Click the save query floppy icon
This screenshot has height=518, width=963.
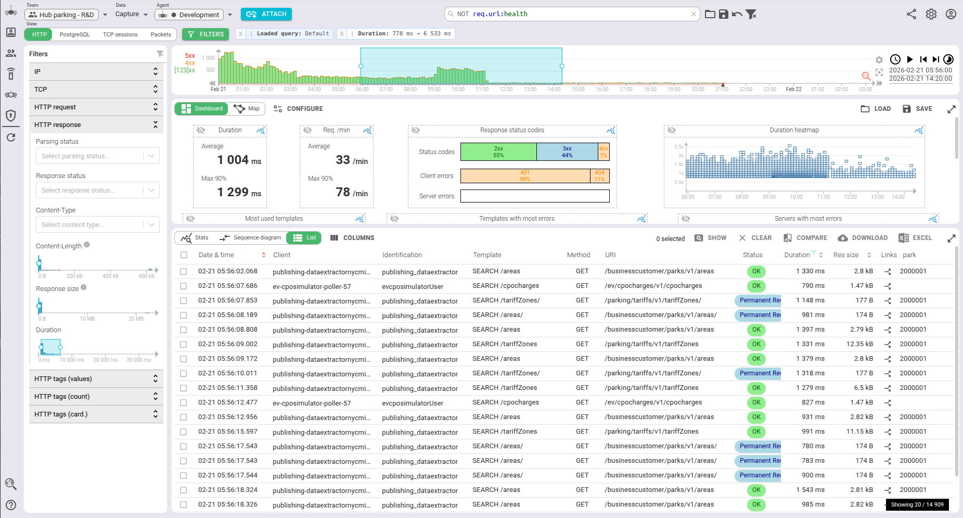(x=723, y=15)
